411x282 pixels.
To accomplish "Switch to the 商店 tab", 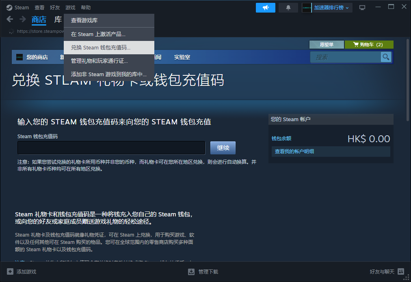I will pyautogui.click(x=39, y=19).
